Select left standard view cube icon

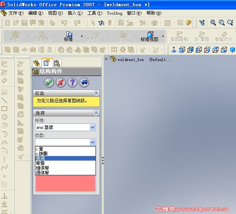199,50
